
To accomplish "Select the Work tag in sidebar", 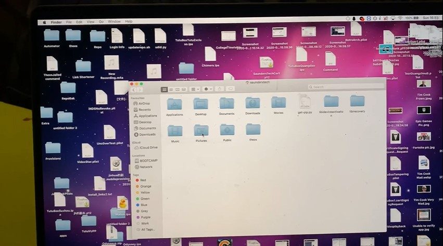I will [x=143, y=224].
